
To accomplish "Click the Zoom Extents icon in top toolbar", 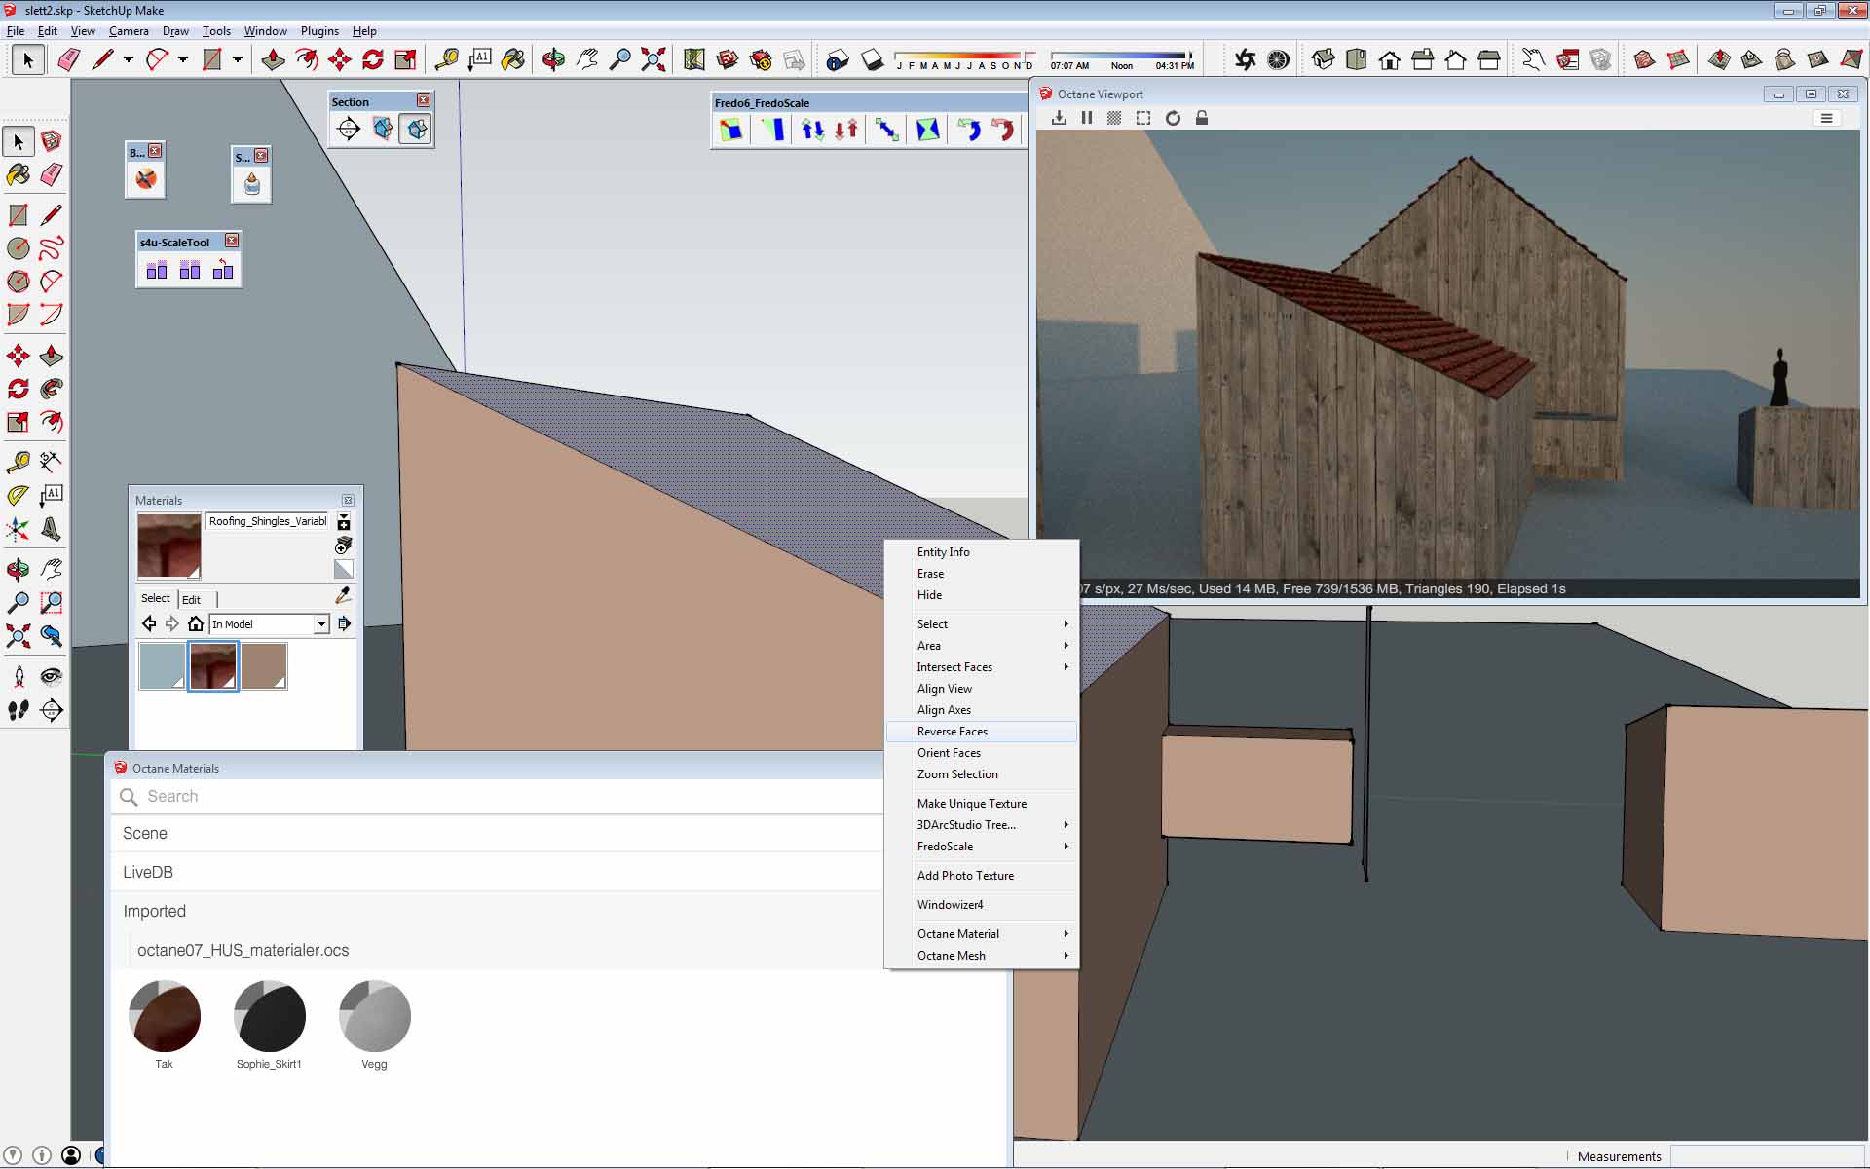I will [654, 60].
